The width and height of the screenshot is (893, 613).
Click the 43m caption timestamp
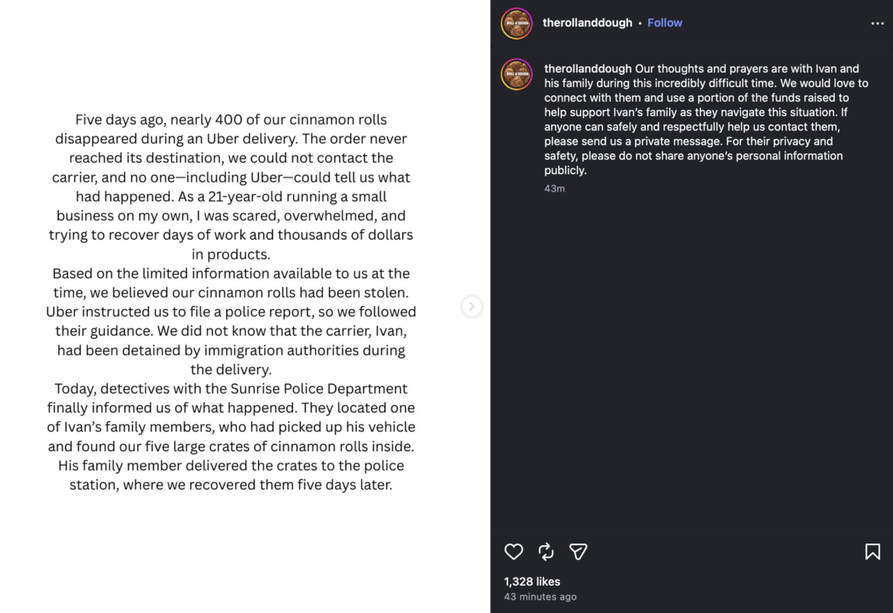point(554,189)
